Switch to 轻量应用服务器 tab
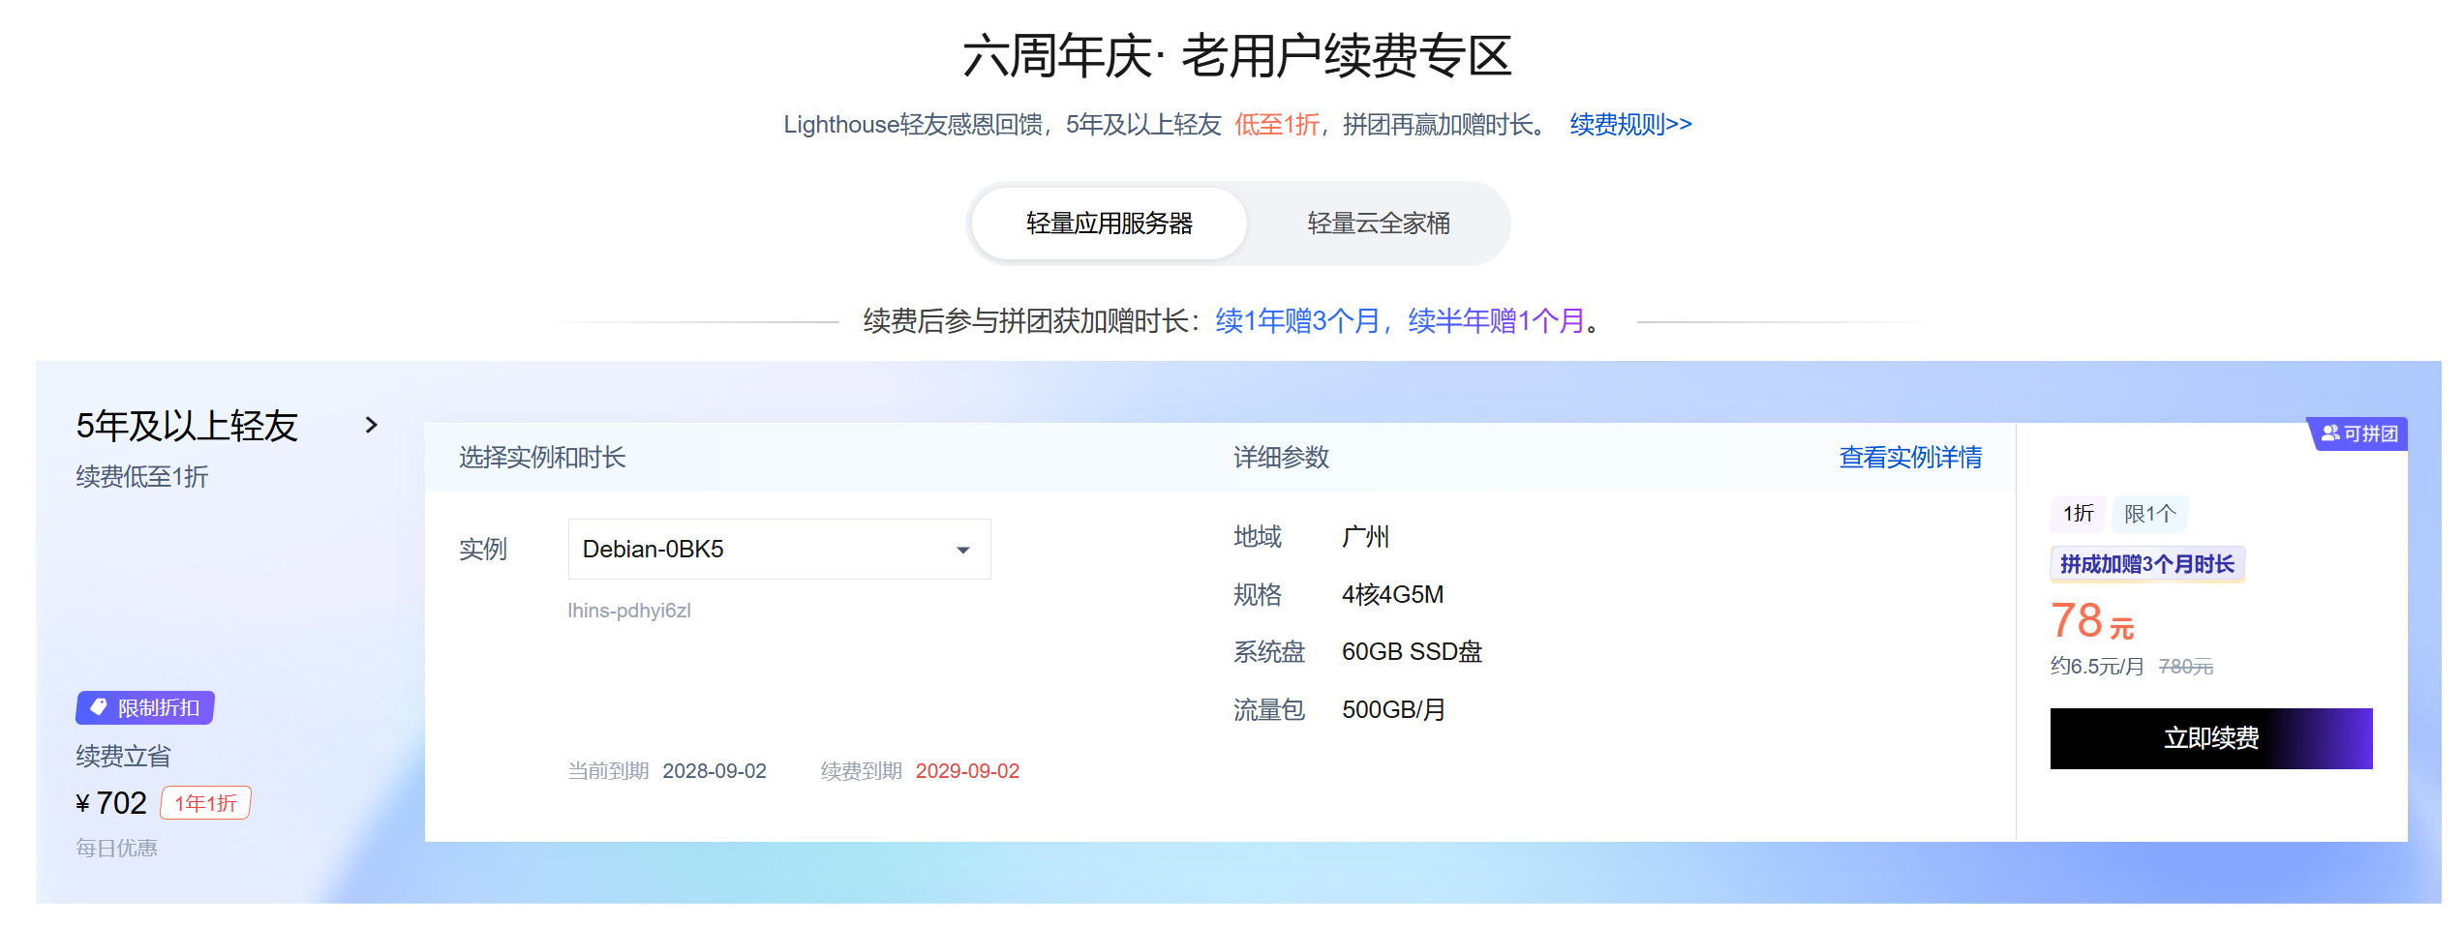 [1109, 224]
